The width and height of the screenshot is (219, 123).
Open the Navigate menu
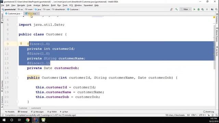(x=21, y=5)
